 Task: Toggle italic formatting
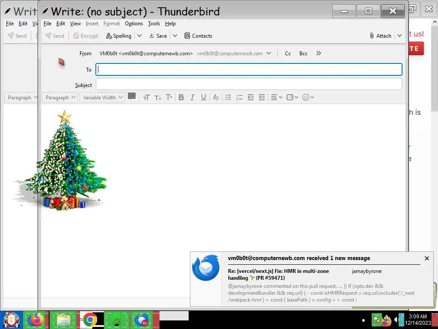pyautogui.click(x=192, y=97)
